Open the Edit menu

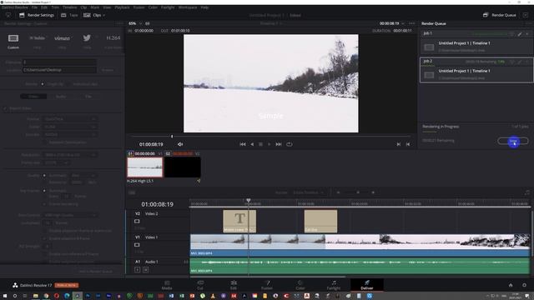pos(44,7)
